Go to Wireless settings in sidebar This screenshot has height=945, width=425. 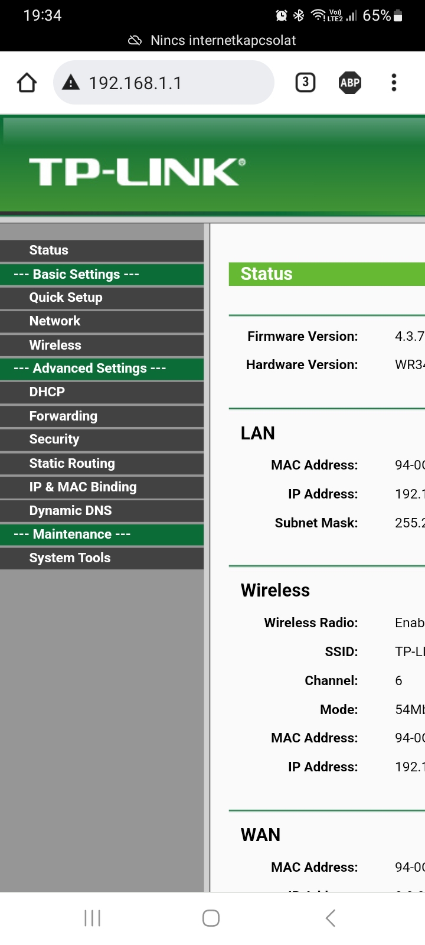tap(55, 345)
